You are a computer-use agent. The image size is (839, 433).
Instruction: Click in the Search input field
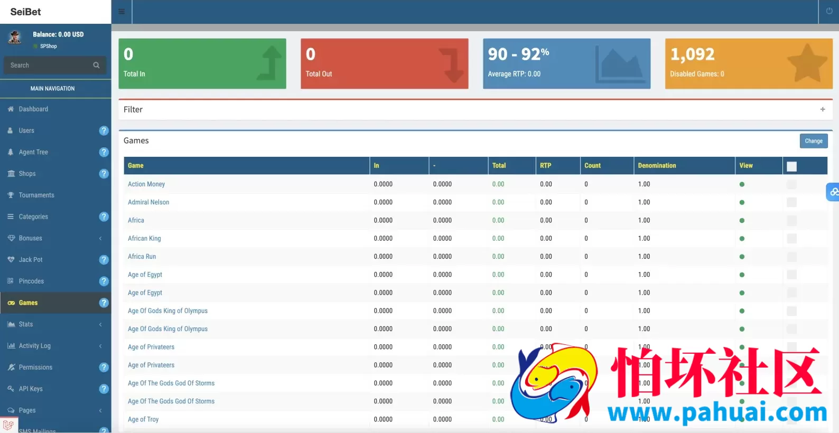[x=49, y=65]
